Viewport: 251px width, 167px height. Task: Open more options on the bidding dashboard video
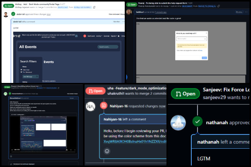coord(75,150)
